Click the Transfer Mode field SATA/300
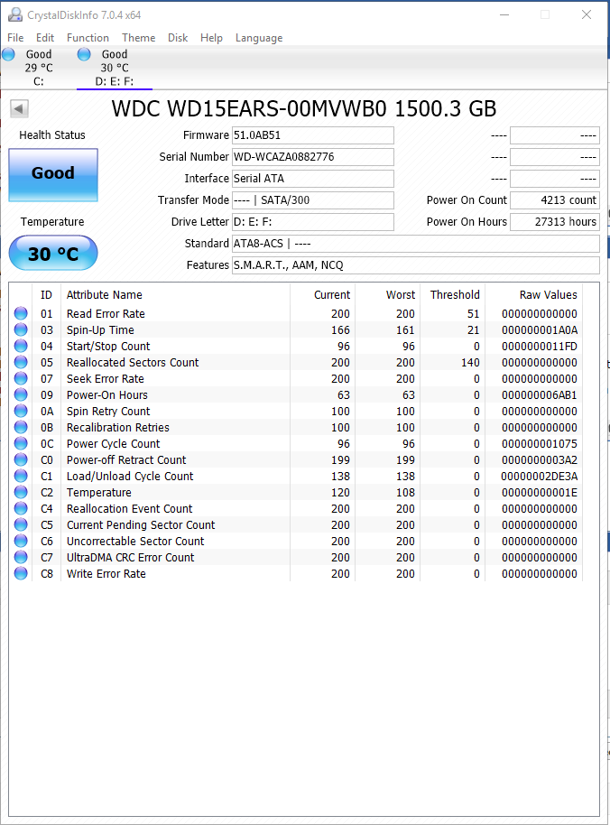 (313, 200)
